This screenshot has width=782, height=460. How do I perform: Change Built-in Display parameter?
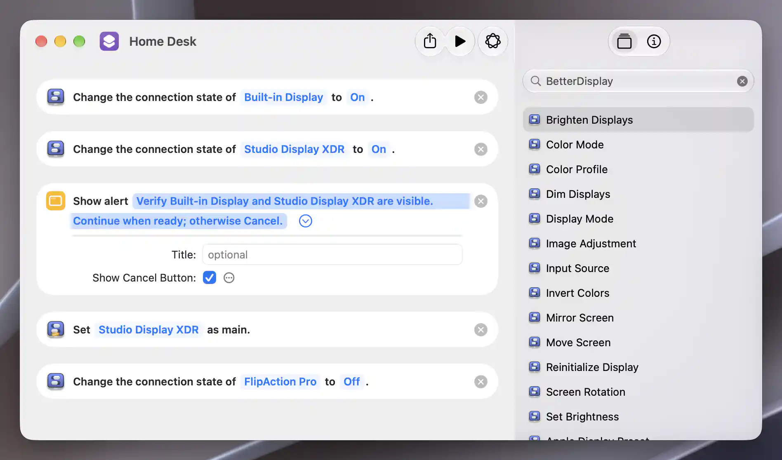pyautogui.click(x=283, y=97)
